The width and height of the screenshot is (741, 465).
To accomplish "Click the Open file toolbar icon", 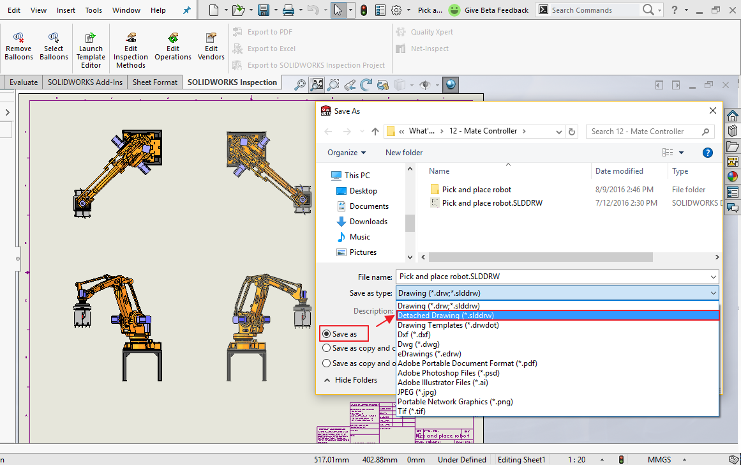I will coord(239,10).
